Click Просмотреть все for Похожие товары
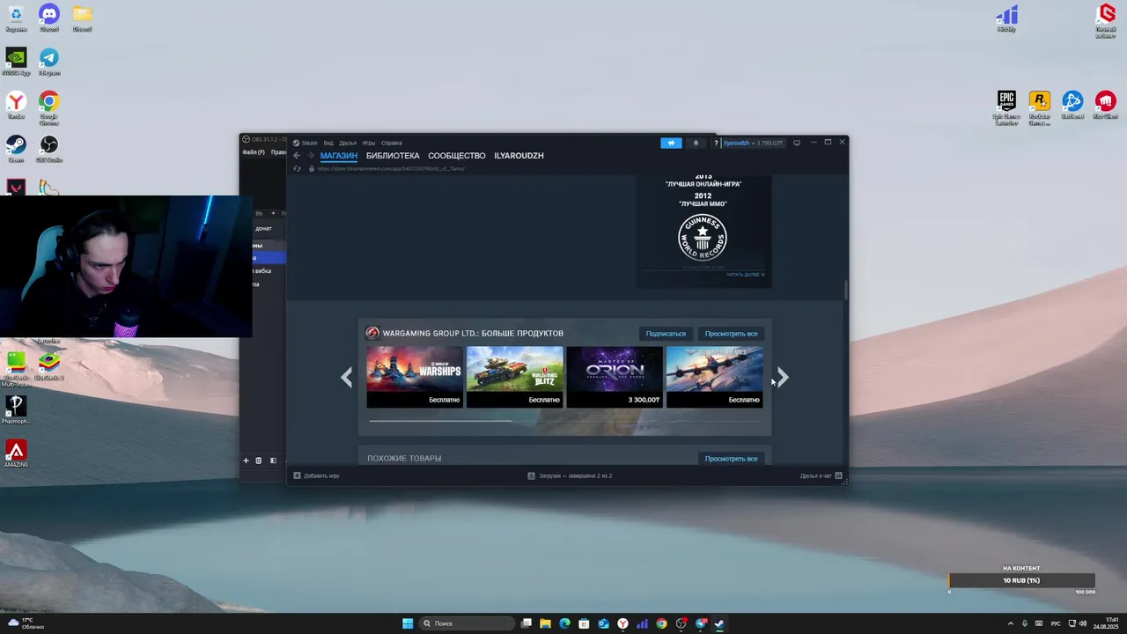1127x634 pixels. (731, 459)
